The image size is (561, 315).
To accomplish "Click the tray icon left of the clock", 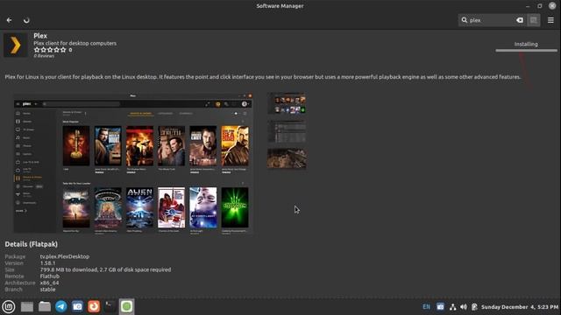I will pyautogui.click(x=474, y=307).
